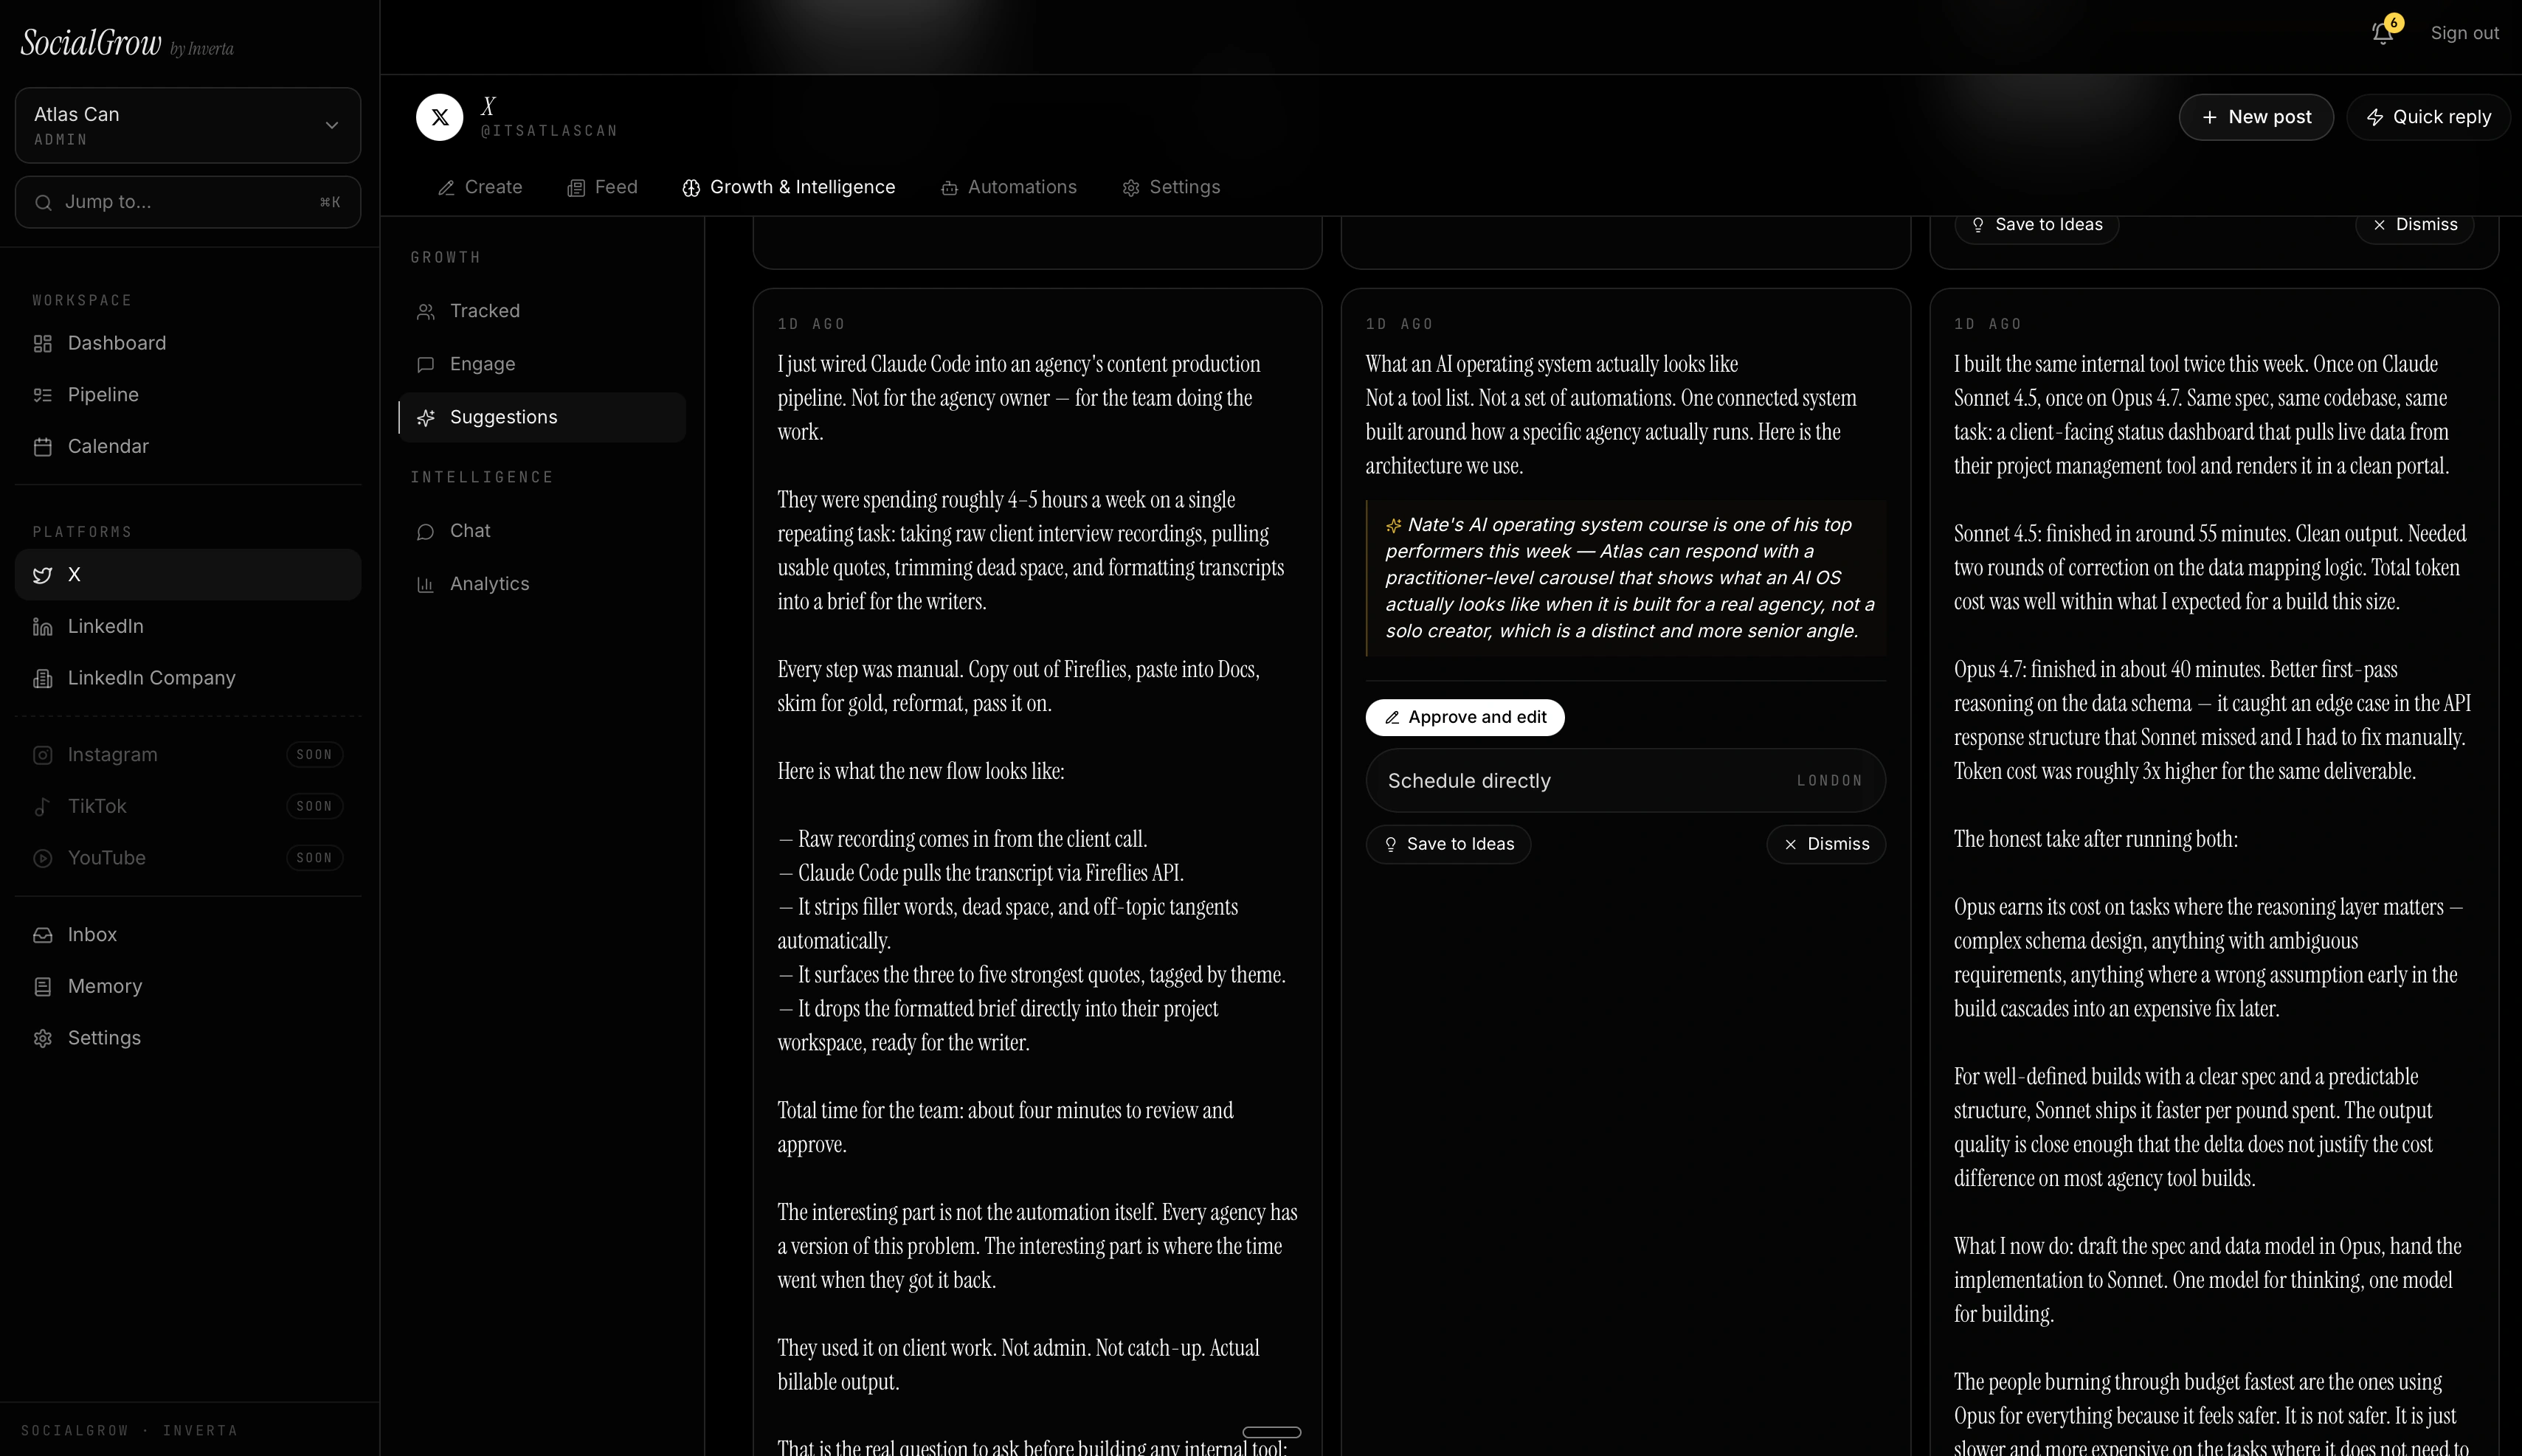Click the Pipeline list icon
The image size is (2522, 1456).
point(42,395)
